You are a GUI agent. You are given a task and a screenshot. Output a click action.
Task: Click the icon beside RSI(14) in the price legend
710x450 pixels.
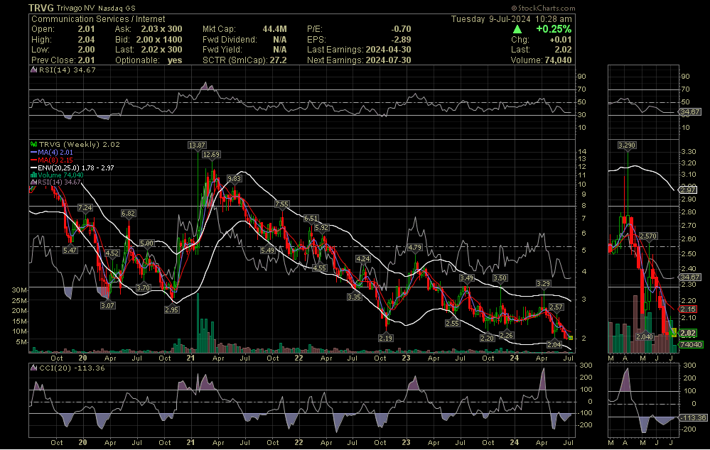[x=33, y=182]
